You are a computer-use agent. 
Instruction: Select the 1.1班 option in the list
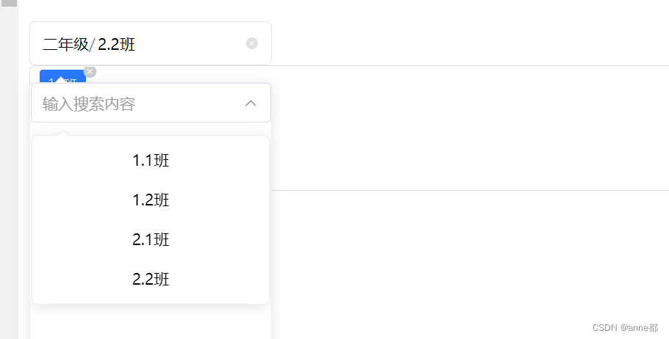click(151, 161)
